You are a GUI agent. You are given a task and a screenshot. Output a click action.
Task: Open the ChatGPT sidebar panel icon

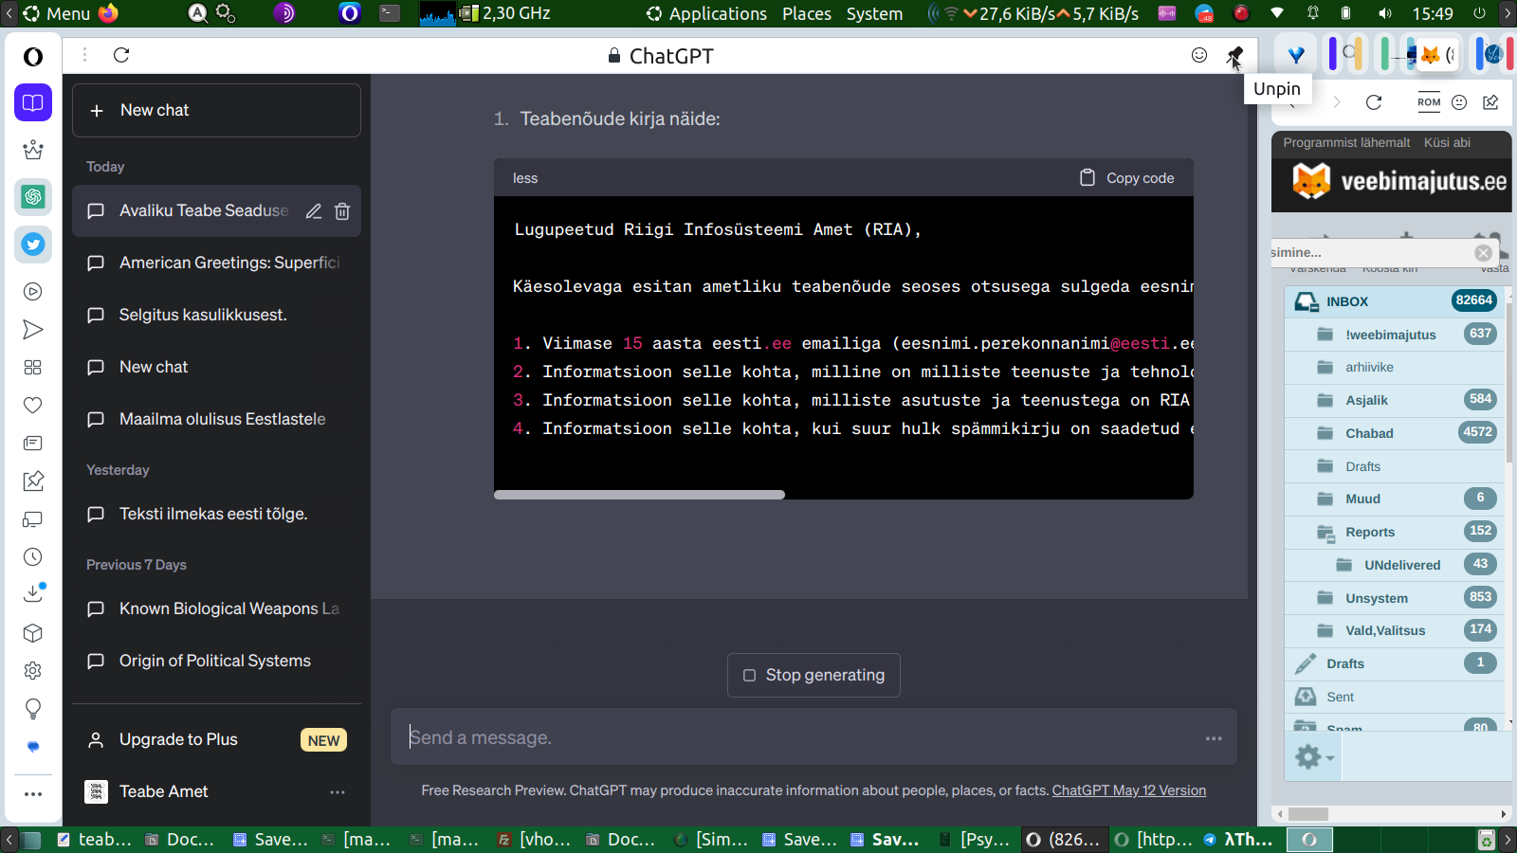(x=33, y=197)
